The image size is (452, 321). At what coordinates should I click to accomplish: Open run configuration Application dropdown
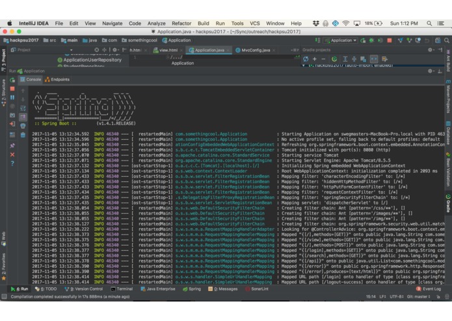(x=341, y=40)
